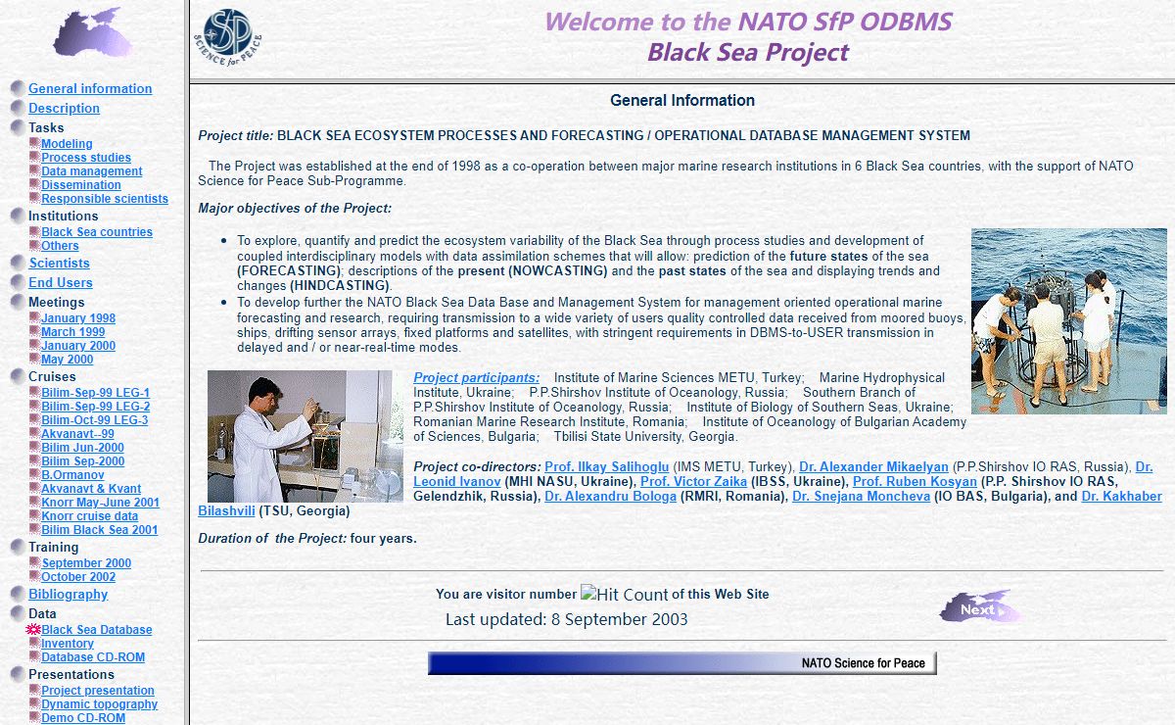
Task: Click bullet icon beside End Users
Action: pyautogui.click(x=18, y=282)
